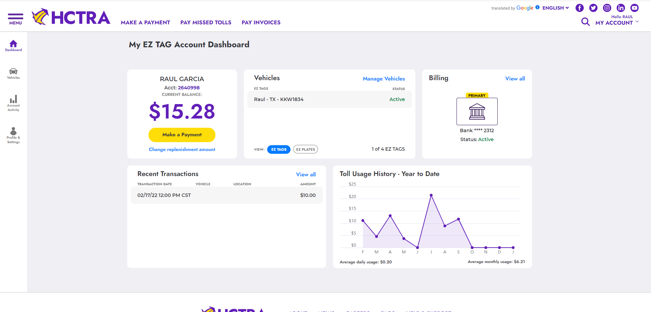Visit HCTRA Facebook page icon
This screenshot has height=312, width=651.
tap(580, 8)
